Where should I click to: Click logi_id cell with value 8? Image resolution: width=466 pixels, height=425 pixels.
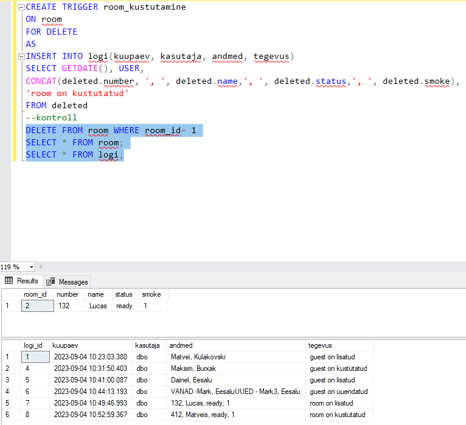[x=35, y=415]
